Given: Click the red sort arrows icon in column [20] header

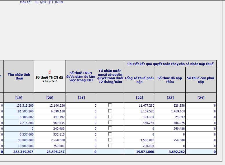Looking at the screenshot, I should pyautogui.click(x=50, y=72).
